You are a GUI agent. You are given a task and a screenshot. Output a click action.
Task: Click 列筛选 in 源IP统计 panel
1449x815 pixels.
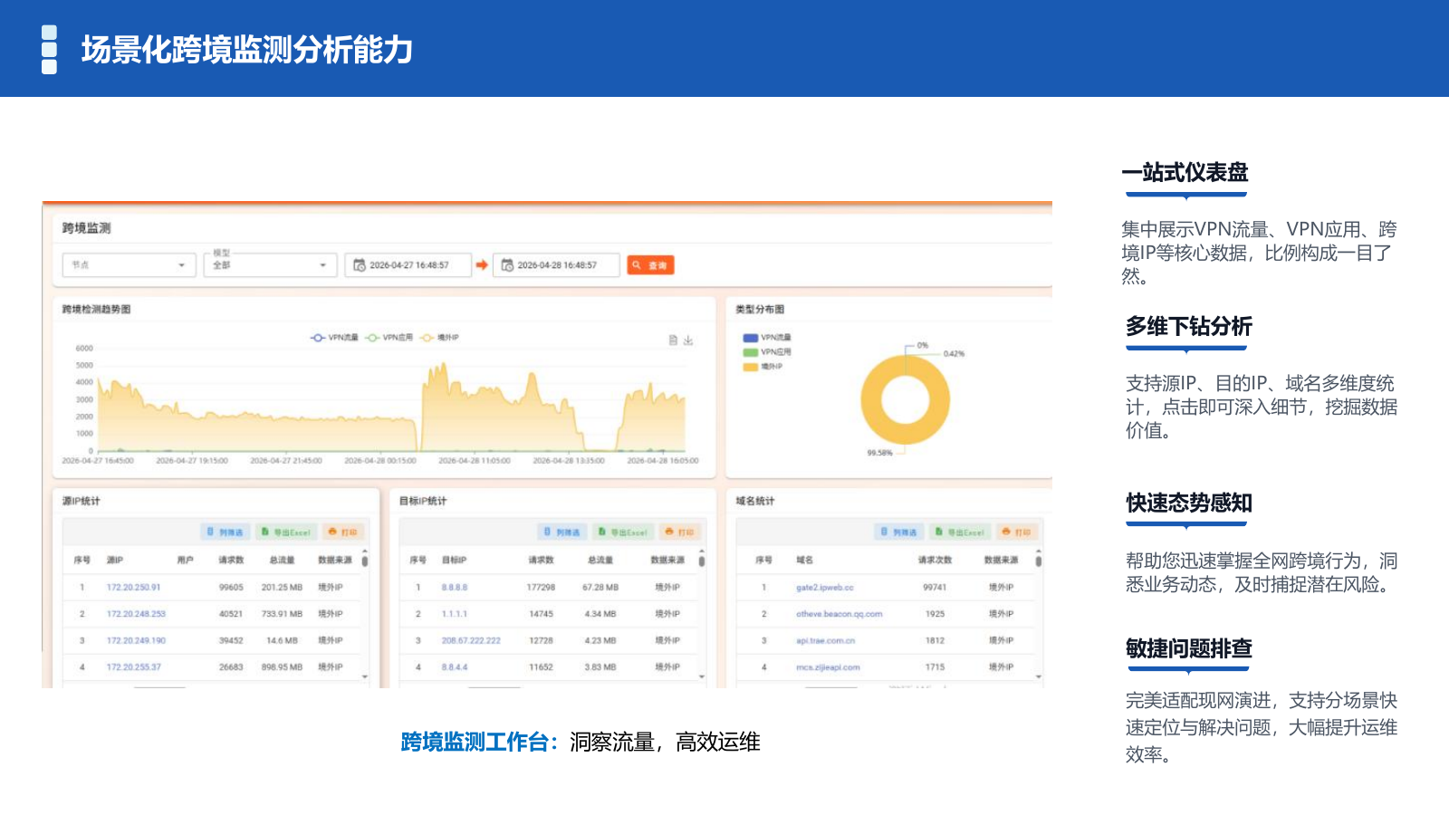tap(225, 532)
